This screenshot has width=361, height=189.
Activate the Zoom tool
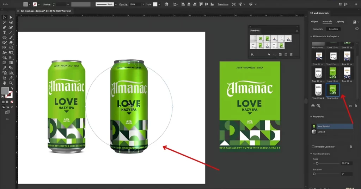tap(11, 83)
